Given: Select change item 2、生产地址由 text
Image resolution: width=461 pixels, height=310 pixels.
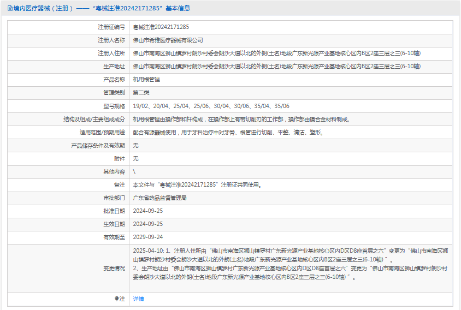Looking at the screenshot, I should [x=290, y=273].
